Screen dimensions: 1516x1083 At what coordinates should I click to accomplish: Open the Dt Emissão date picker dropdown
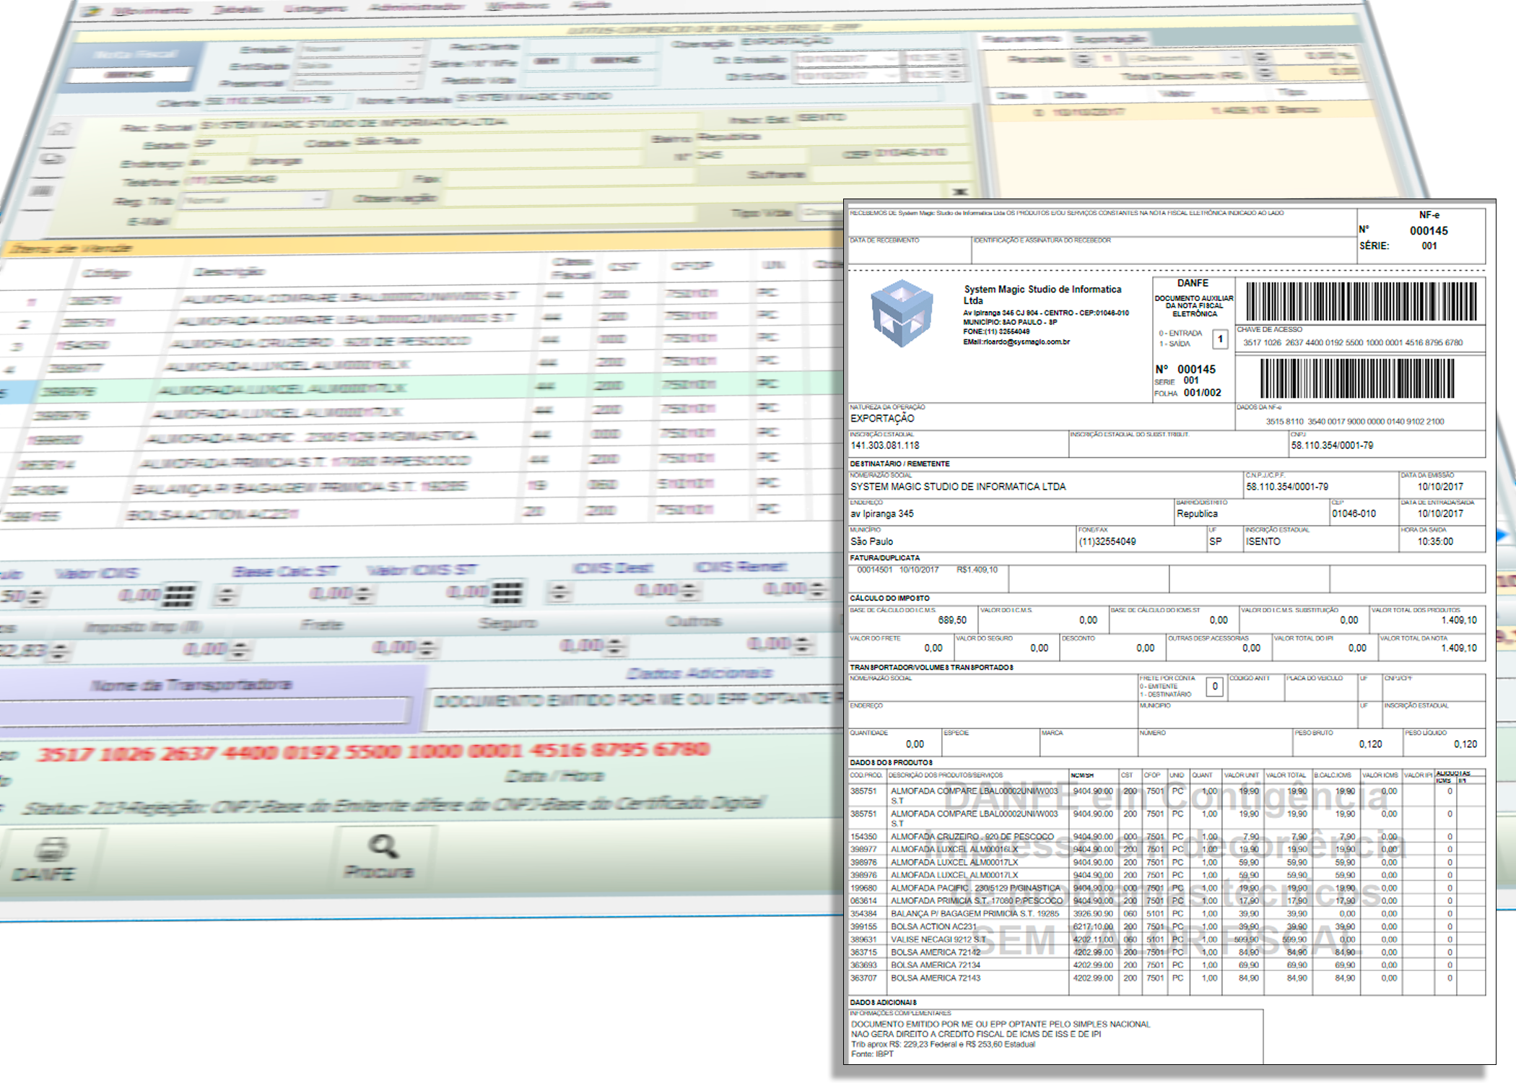[x=889, y=58]
